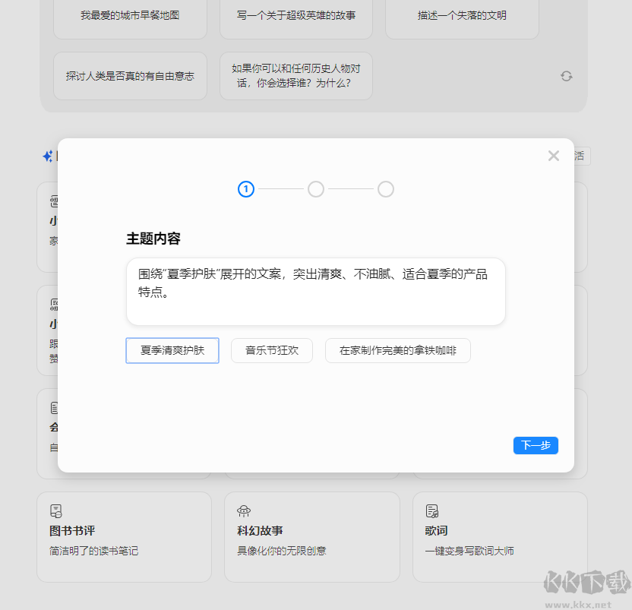Click the 如果你可以和任何历史人物对话 prompt
The image size is (632, 610).
[x=295, y=75]
